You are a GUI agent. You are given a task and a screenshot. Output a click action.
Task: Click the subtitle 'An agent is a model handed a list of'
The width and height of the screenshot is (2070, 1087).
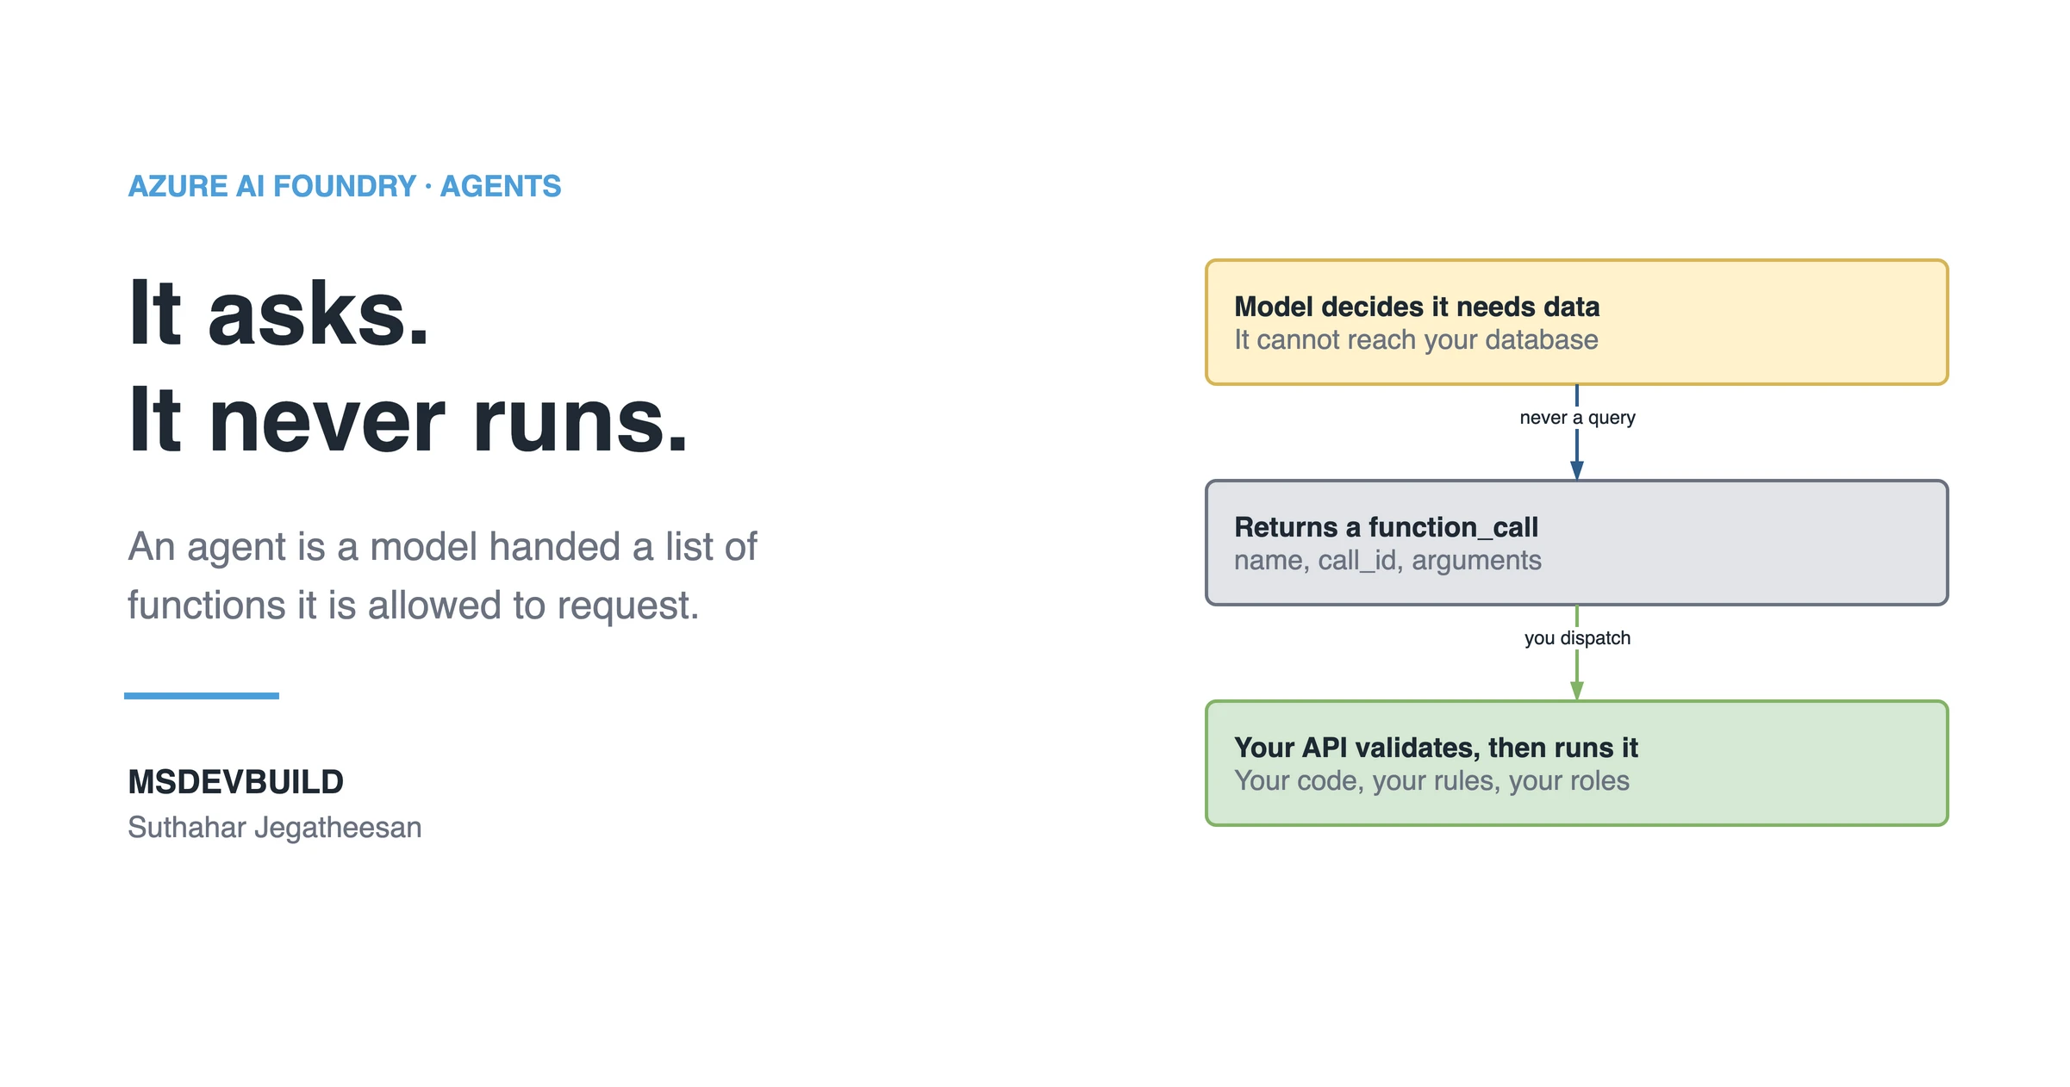click(x=443, y=546)
